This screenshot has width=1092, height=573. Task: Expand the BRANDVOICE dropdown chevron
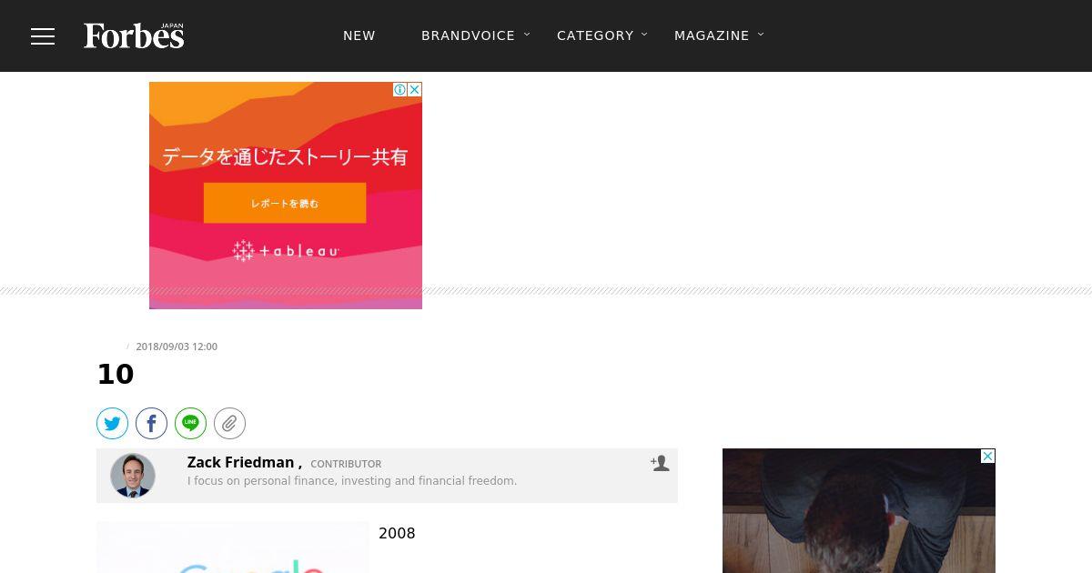(x=527, y=35)
